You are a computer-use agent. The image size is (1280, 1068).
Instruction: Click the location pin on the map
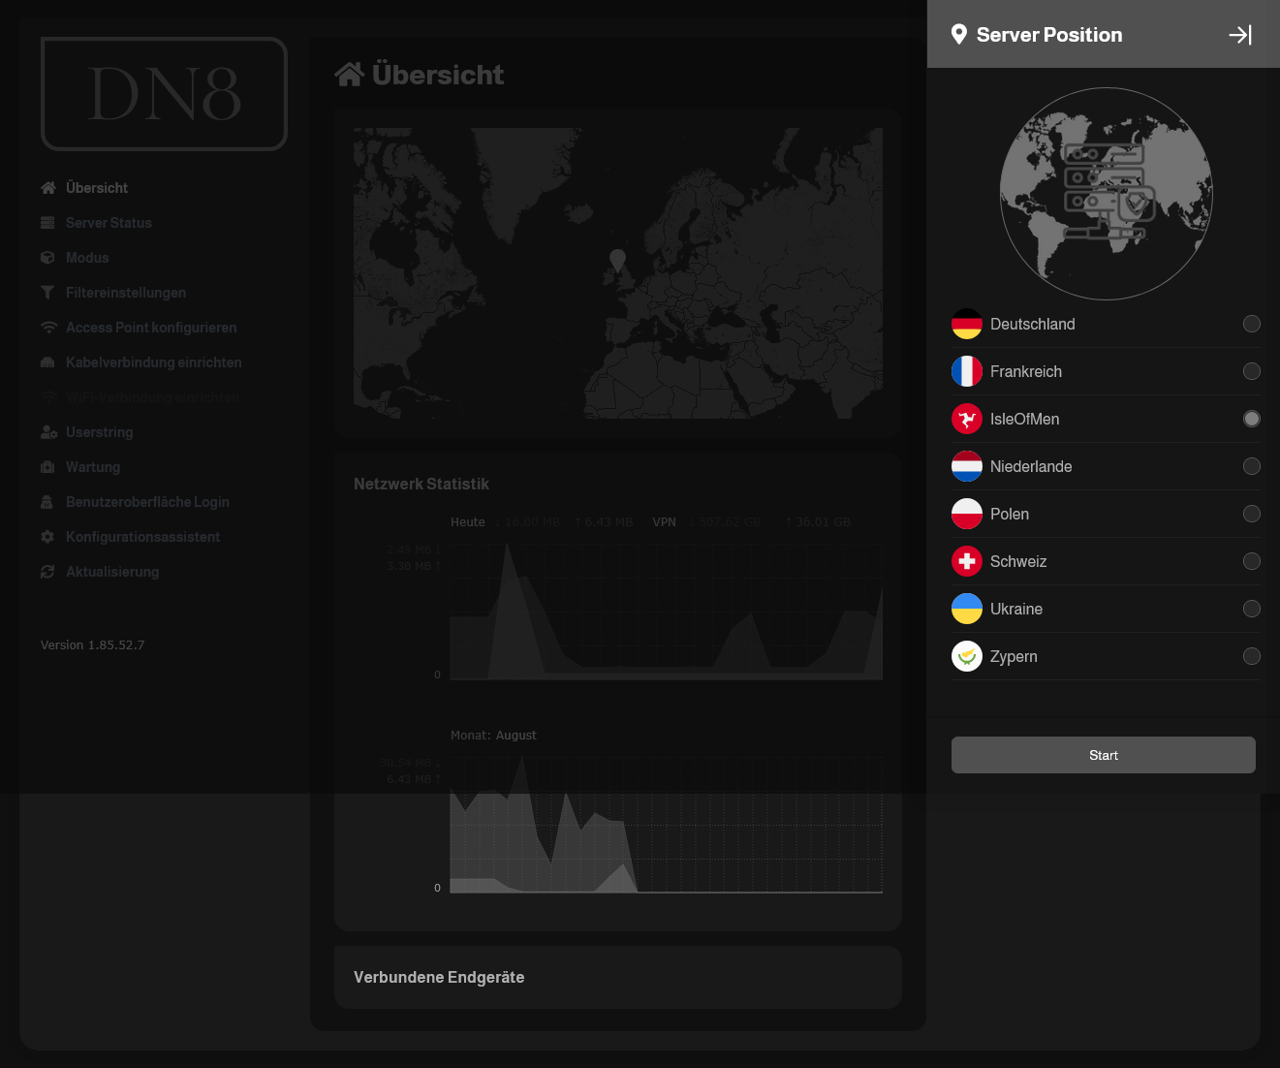tap(617, 259)
